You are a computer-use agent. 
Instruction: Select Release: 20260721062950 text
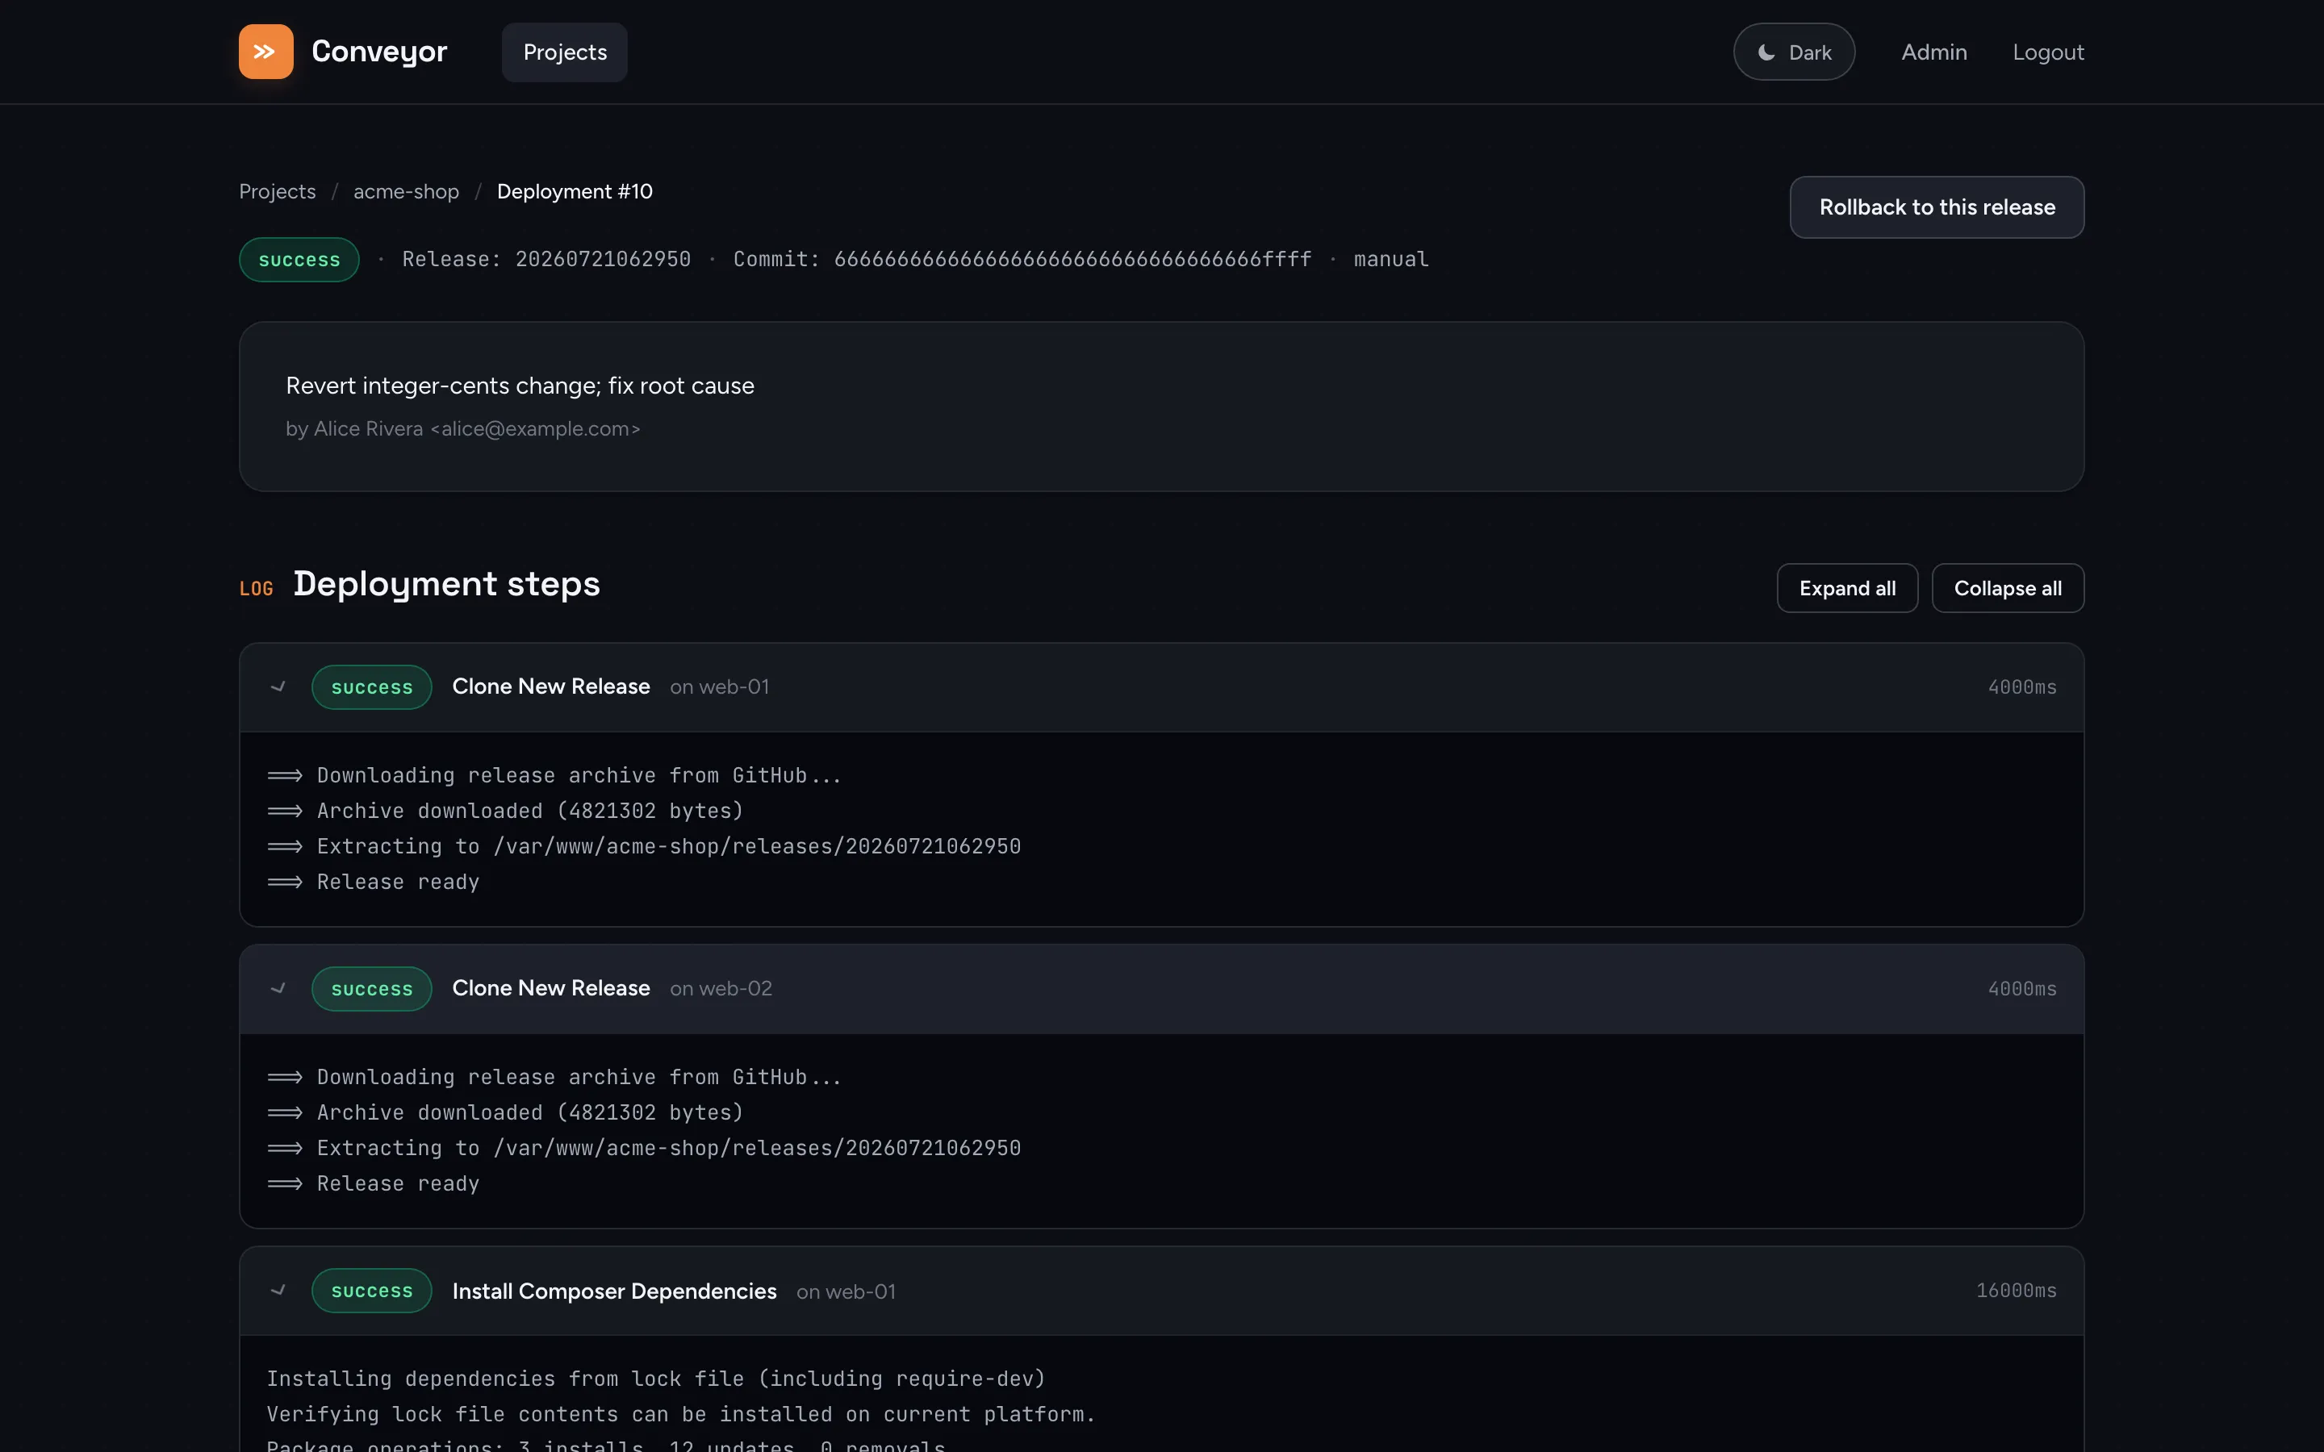point(546,259)
